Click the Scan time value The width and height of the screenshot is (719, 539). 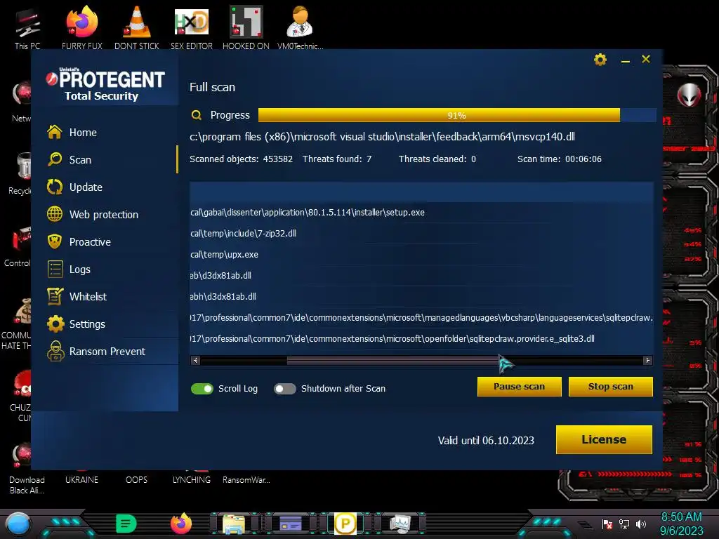(x=583, y=159)
